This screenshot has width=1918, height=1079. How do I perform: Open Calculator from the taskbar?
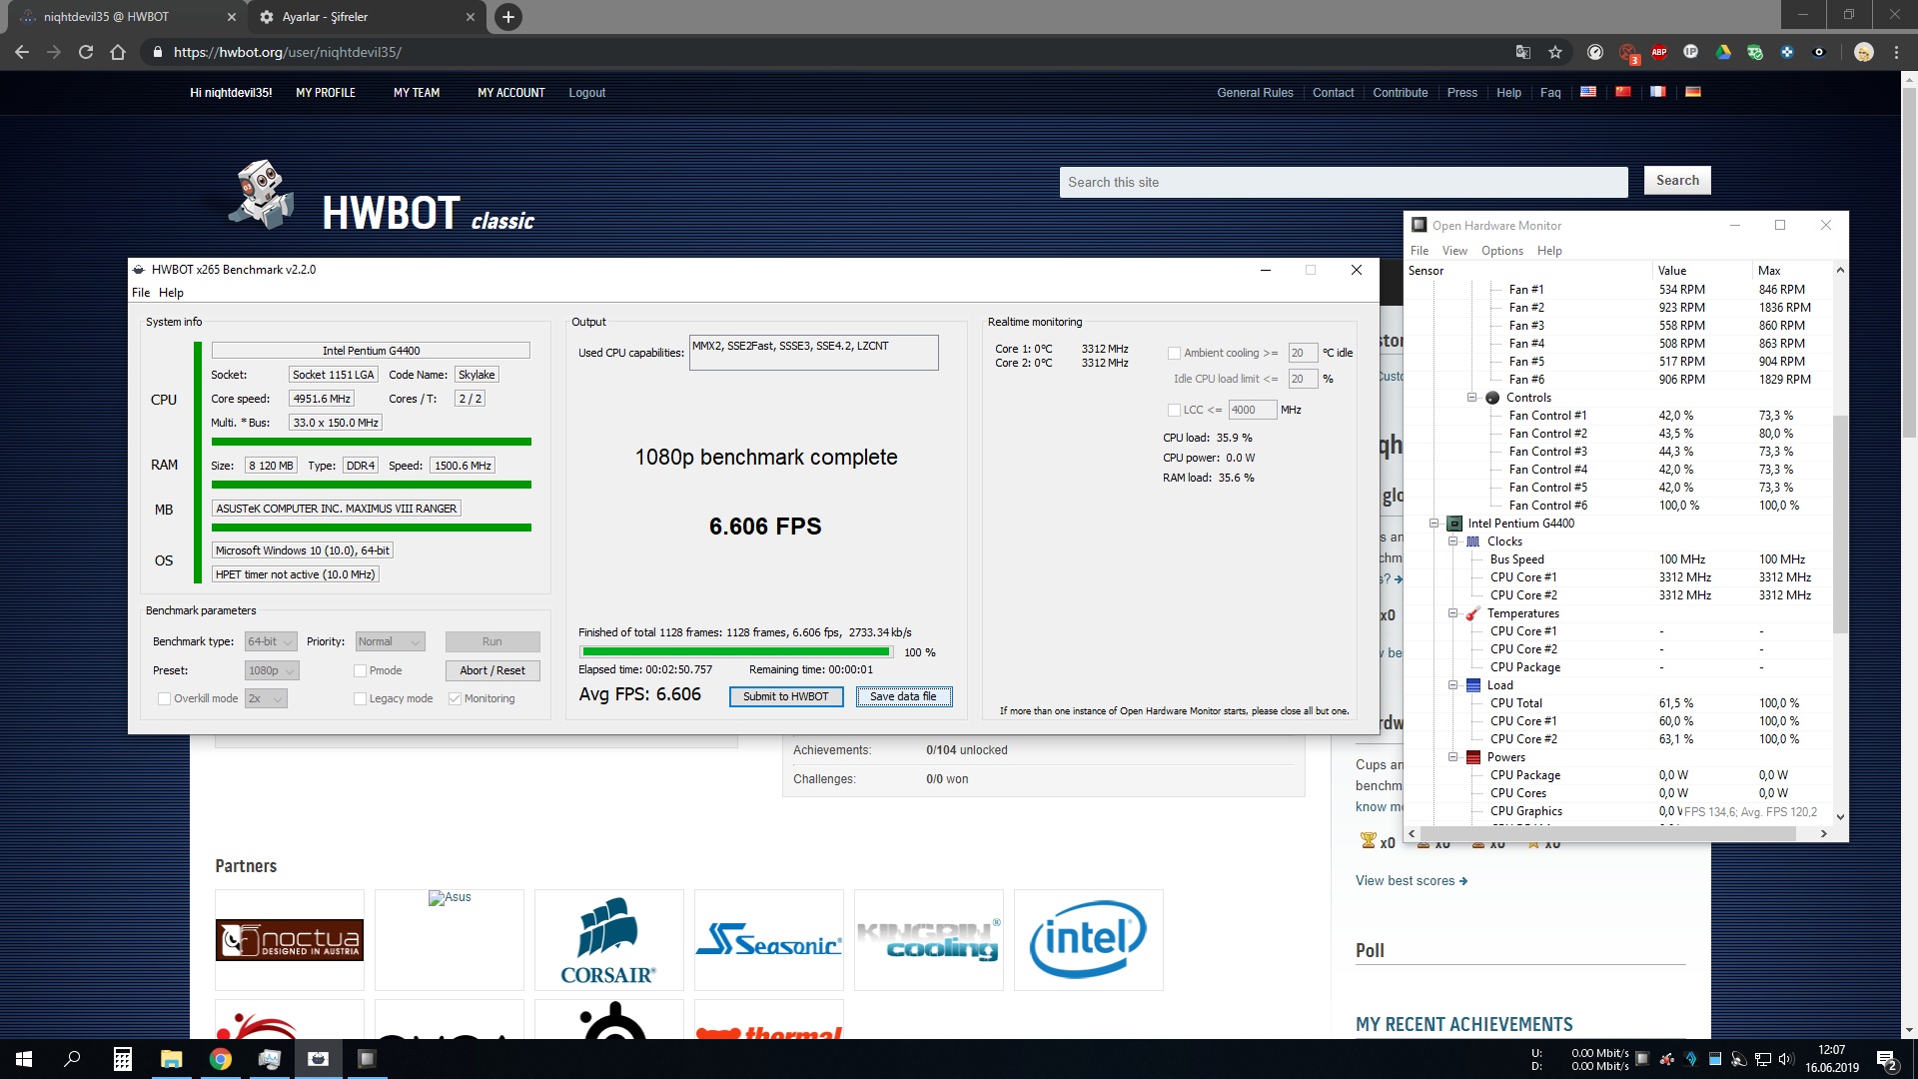coord(122,1059)
